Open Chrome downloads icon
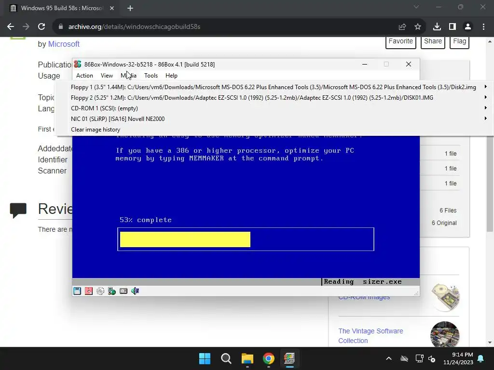This screenshot has height=370, width=494. pos(437,27)
